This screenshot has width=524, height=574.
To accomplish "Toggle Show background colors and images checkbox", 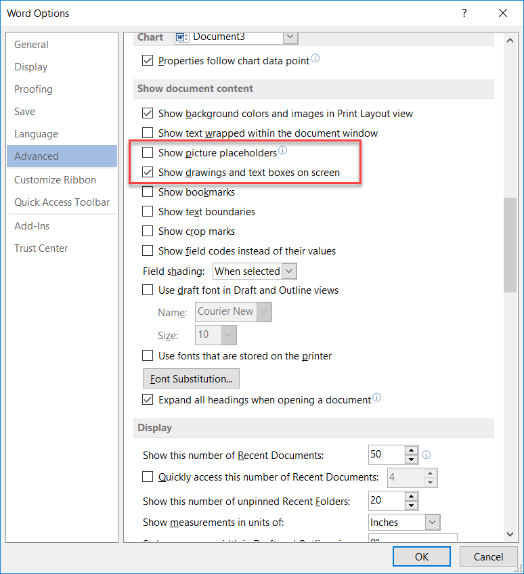I will click(148, 113).
